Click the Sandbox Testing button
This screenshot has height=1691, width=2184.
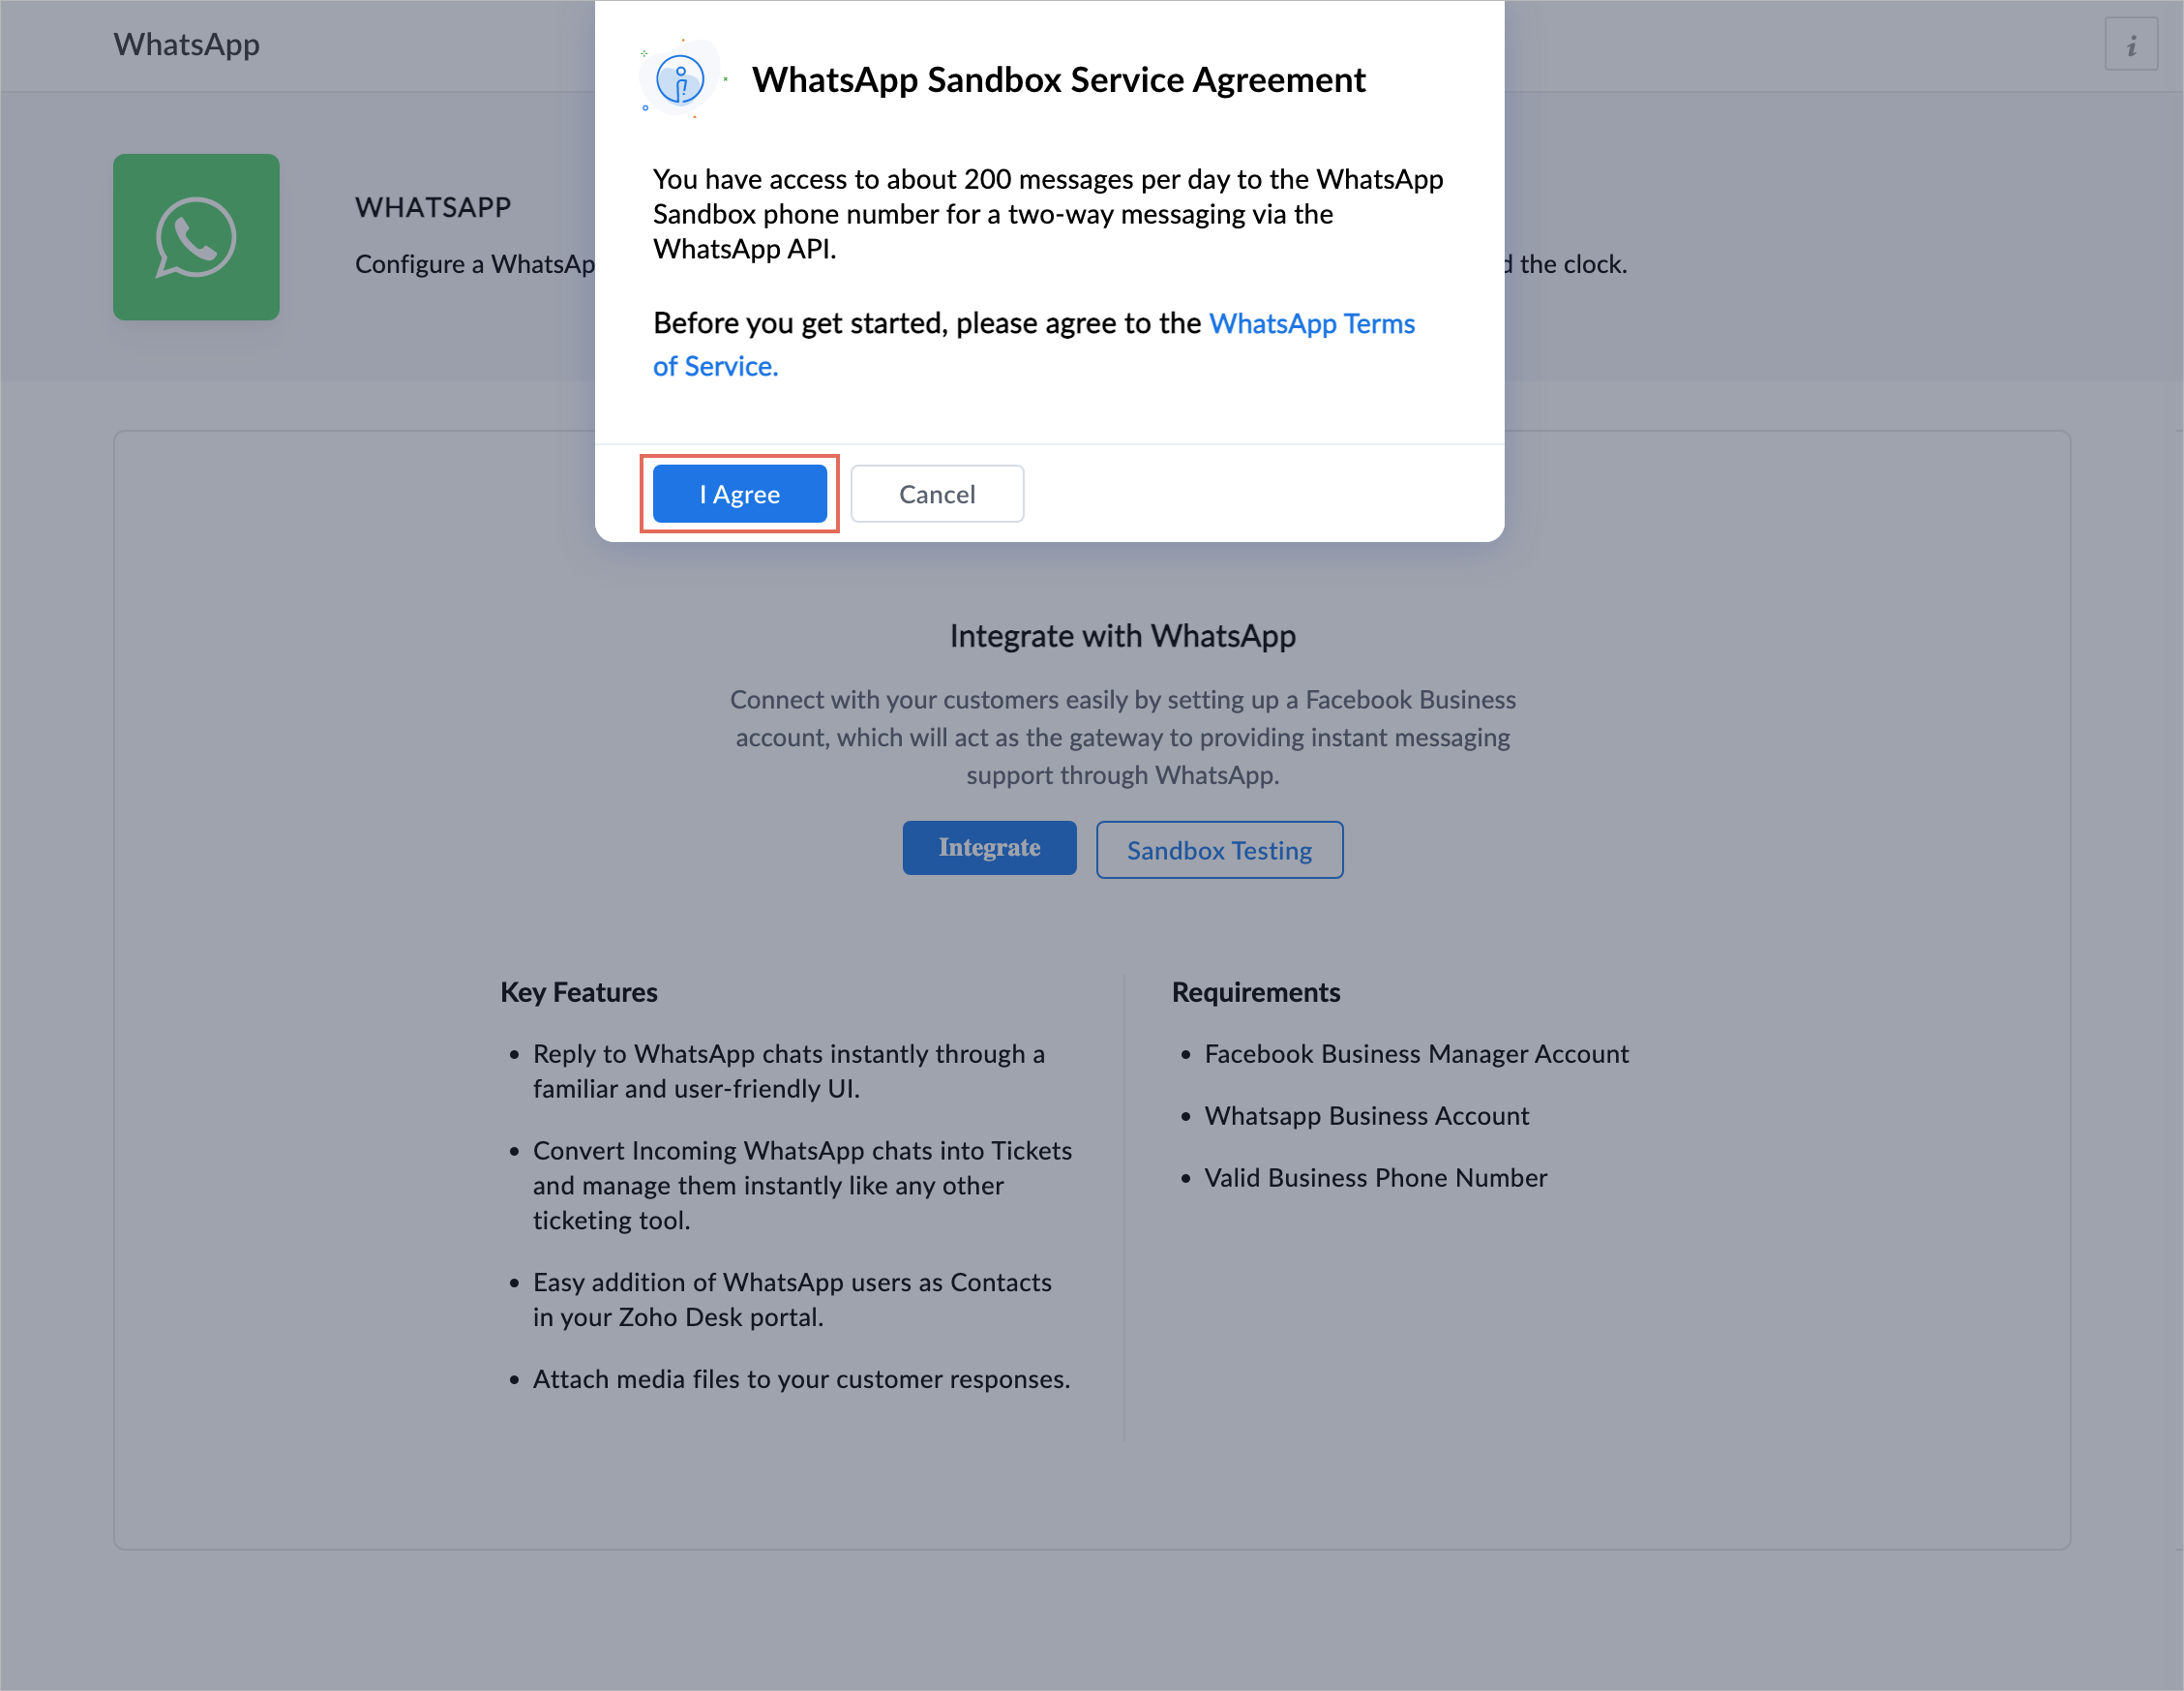click(x=1218, y=850)
